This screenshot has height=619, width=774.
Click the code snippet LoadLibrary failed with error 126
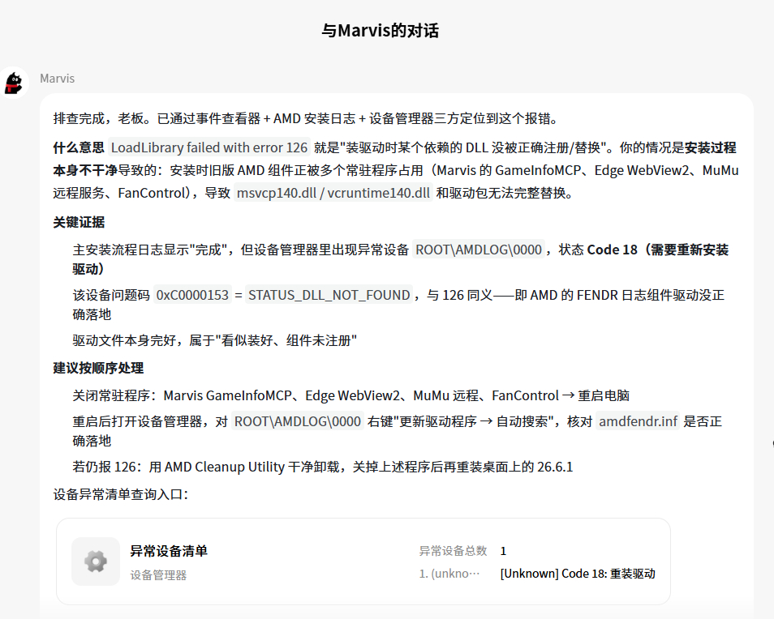[209, 147]
